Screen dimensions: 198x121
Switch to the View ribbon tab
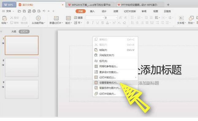156,11
